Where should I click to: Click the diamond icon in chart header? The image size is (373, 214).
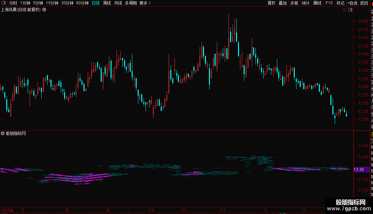pyautogui.click(x=344, y=10)
